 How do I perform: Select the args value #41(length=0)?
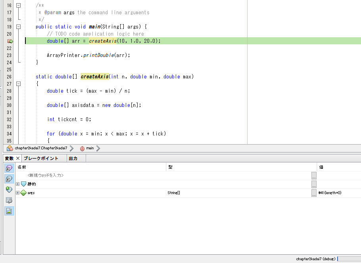[x=330, y=192]
